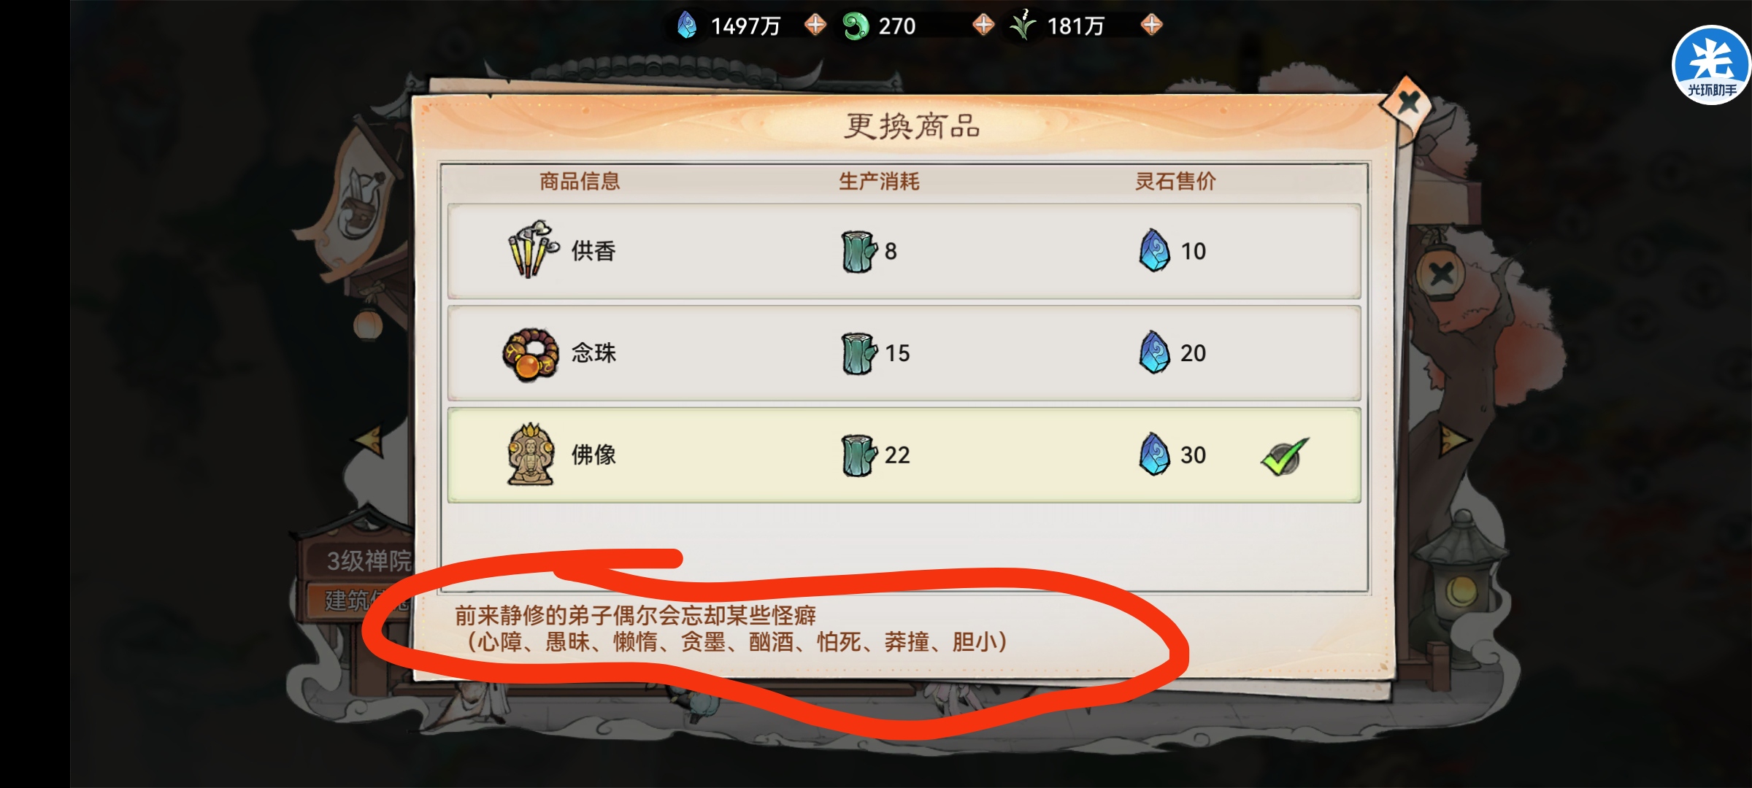Click the incense sticks icon
This screenshot has width=1752, height=788.
[533, 249]
